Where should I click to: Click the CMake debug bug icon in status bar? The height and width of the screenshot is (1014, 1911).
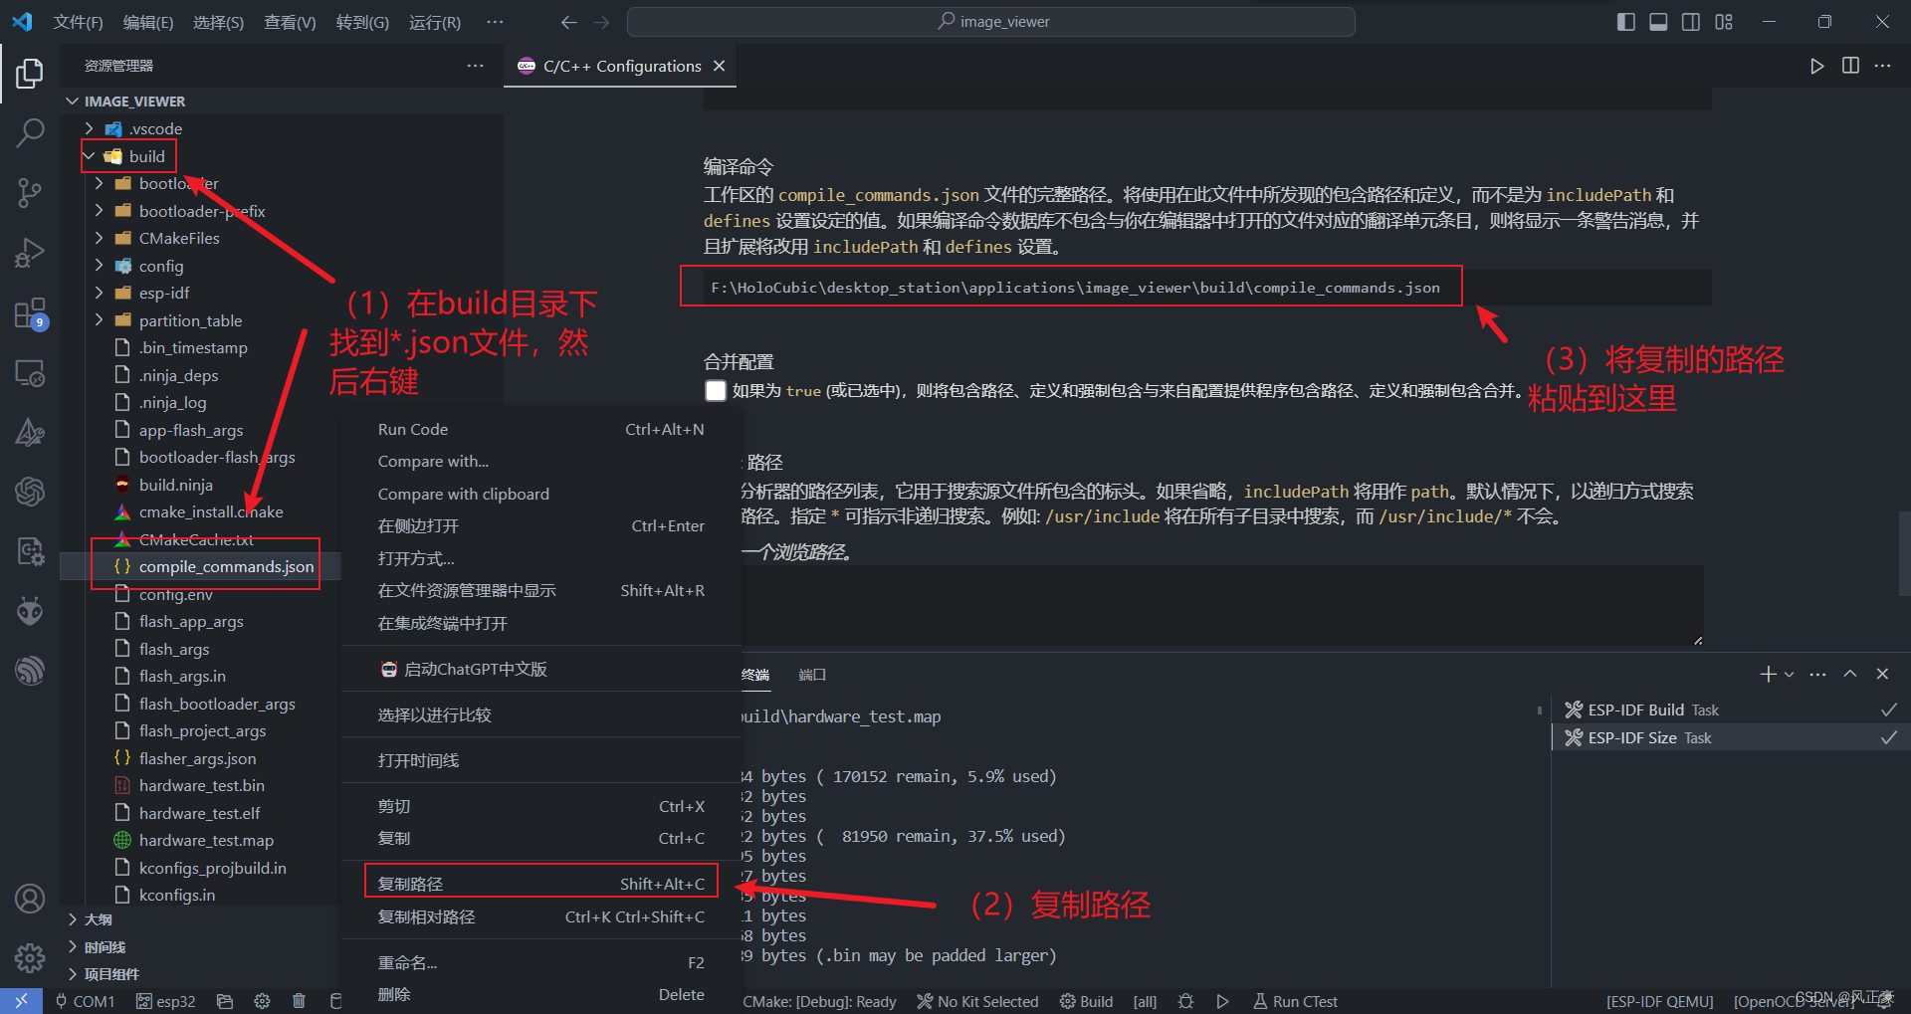point(1185,1001)
